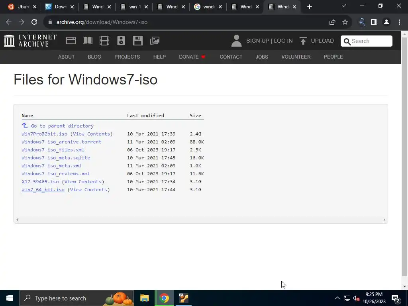Open the PROJECTS menu item
This screenshot has width=408, height=306.
(127, 57)
